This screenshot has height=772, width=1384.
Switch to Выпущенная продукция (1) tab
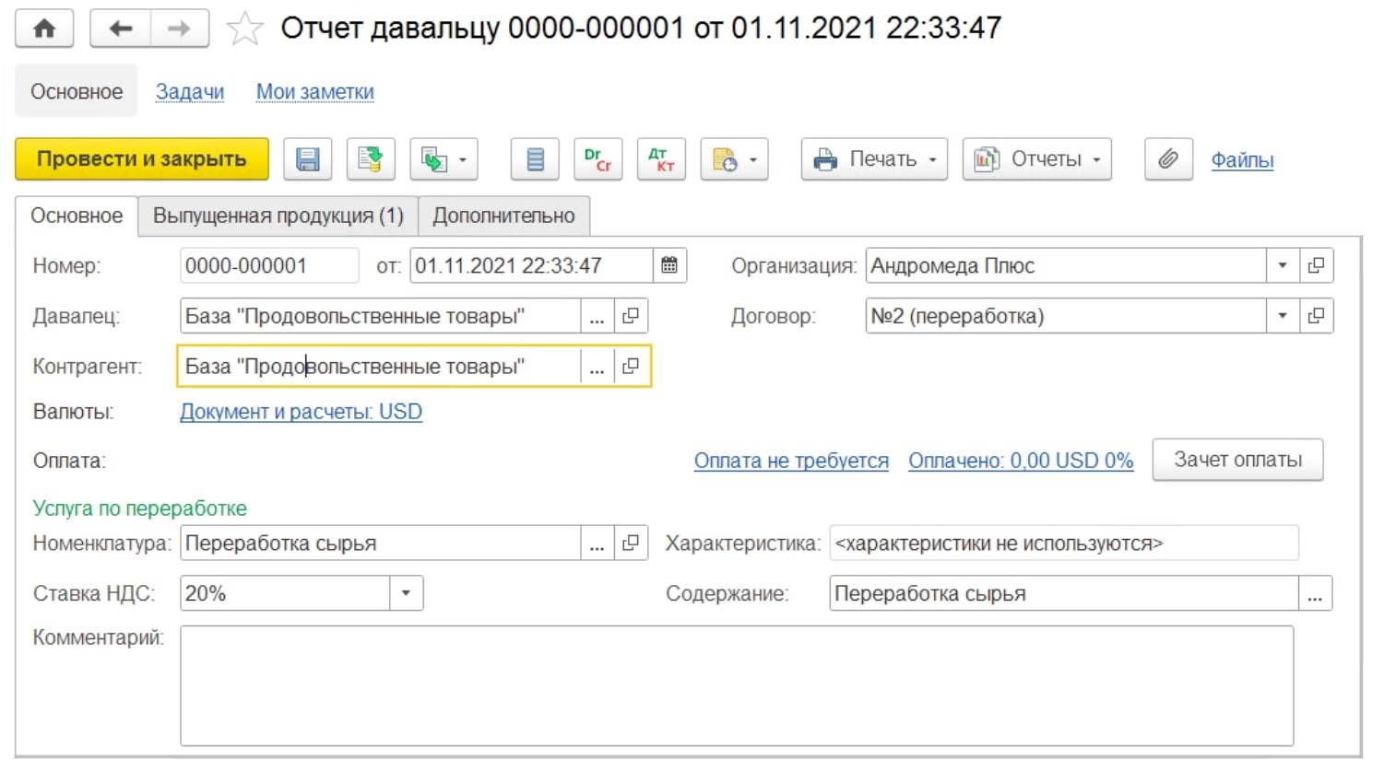point(278,216)
